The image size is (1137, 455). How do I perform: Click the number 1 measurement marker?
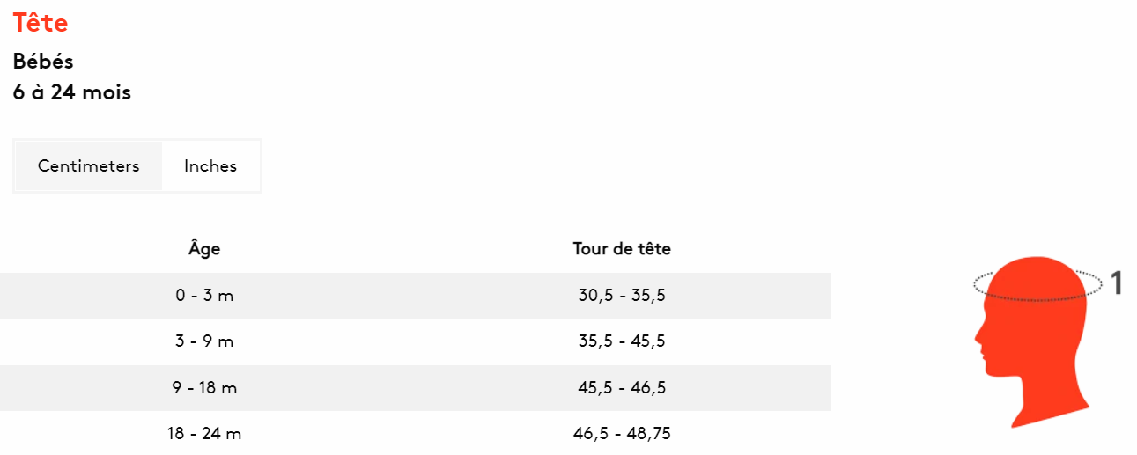tap(1116, 283)
